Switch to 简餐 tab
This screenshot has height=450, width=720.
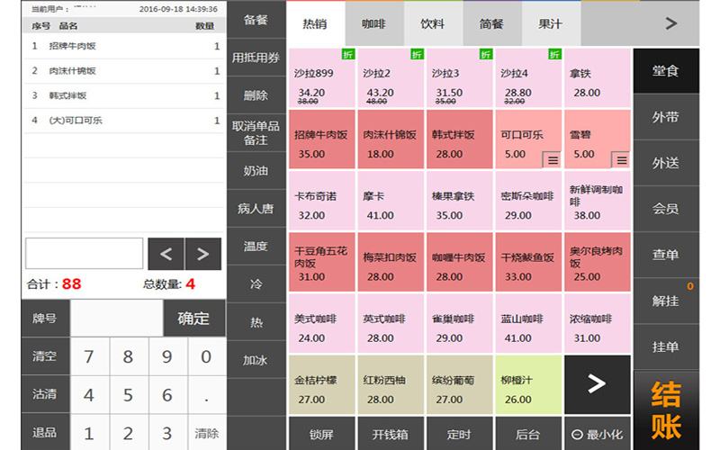pos(491,23)
